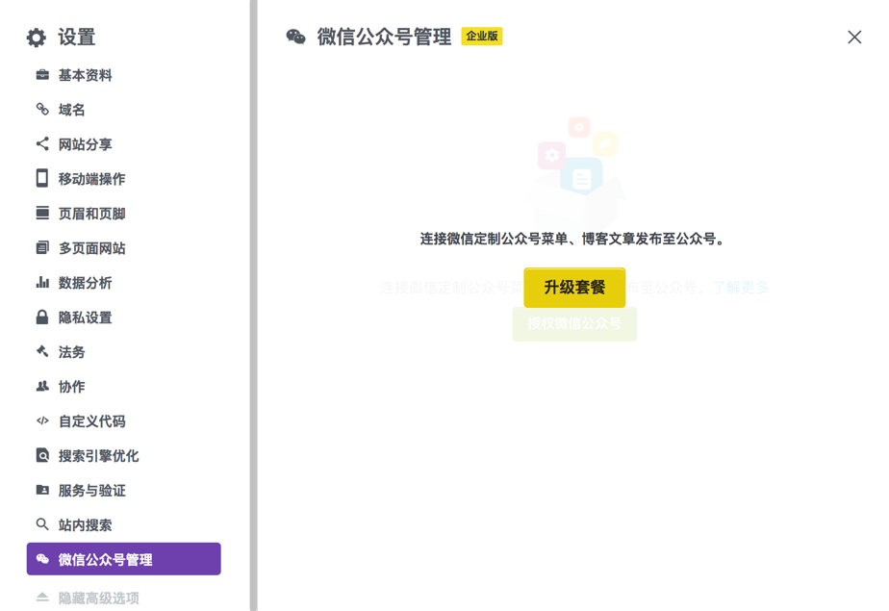
Task: Click the vertical sidebar scrollbar
Action: point(253,306)
